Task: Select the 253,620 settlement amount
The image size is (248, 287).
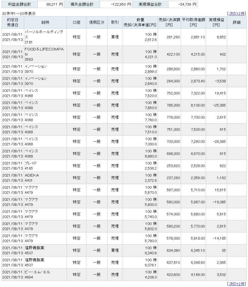Action: pos(173,166)
